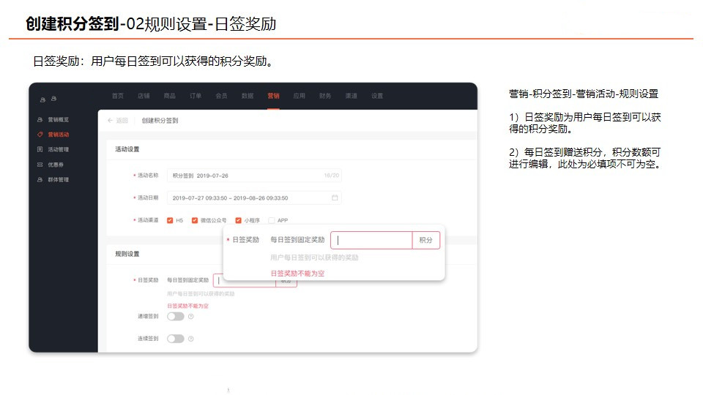Open the 设置 top navigation tab

pos(377,96)
